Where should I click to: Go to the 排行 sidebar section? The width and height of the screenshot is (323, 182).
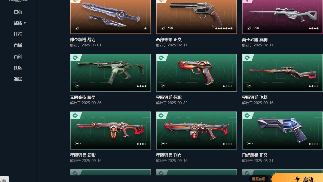point(18,34)
